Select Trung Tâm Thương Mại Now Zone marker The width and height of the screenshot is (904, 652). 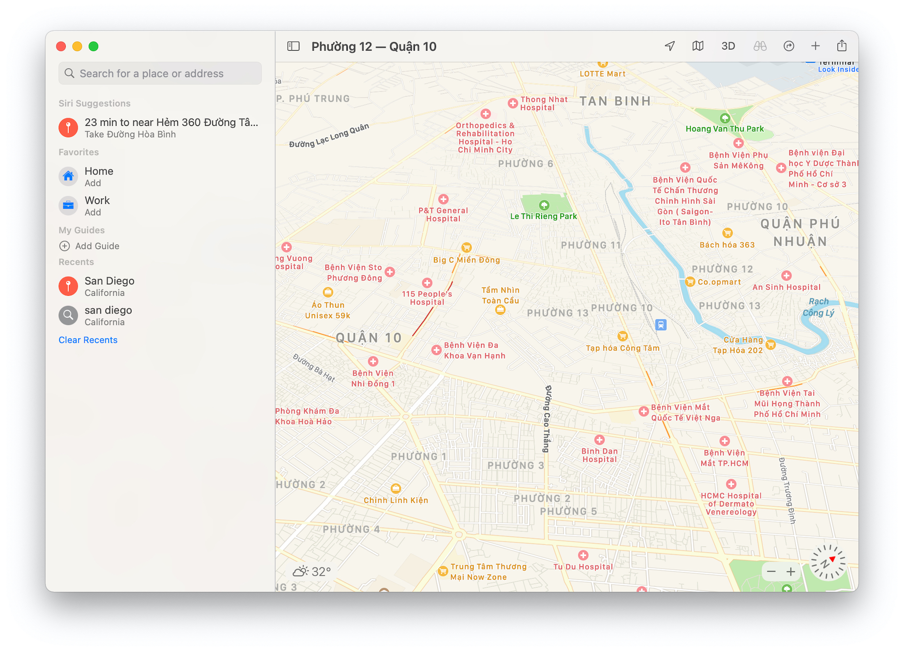click(442, 571)
